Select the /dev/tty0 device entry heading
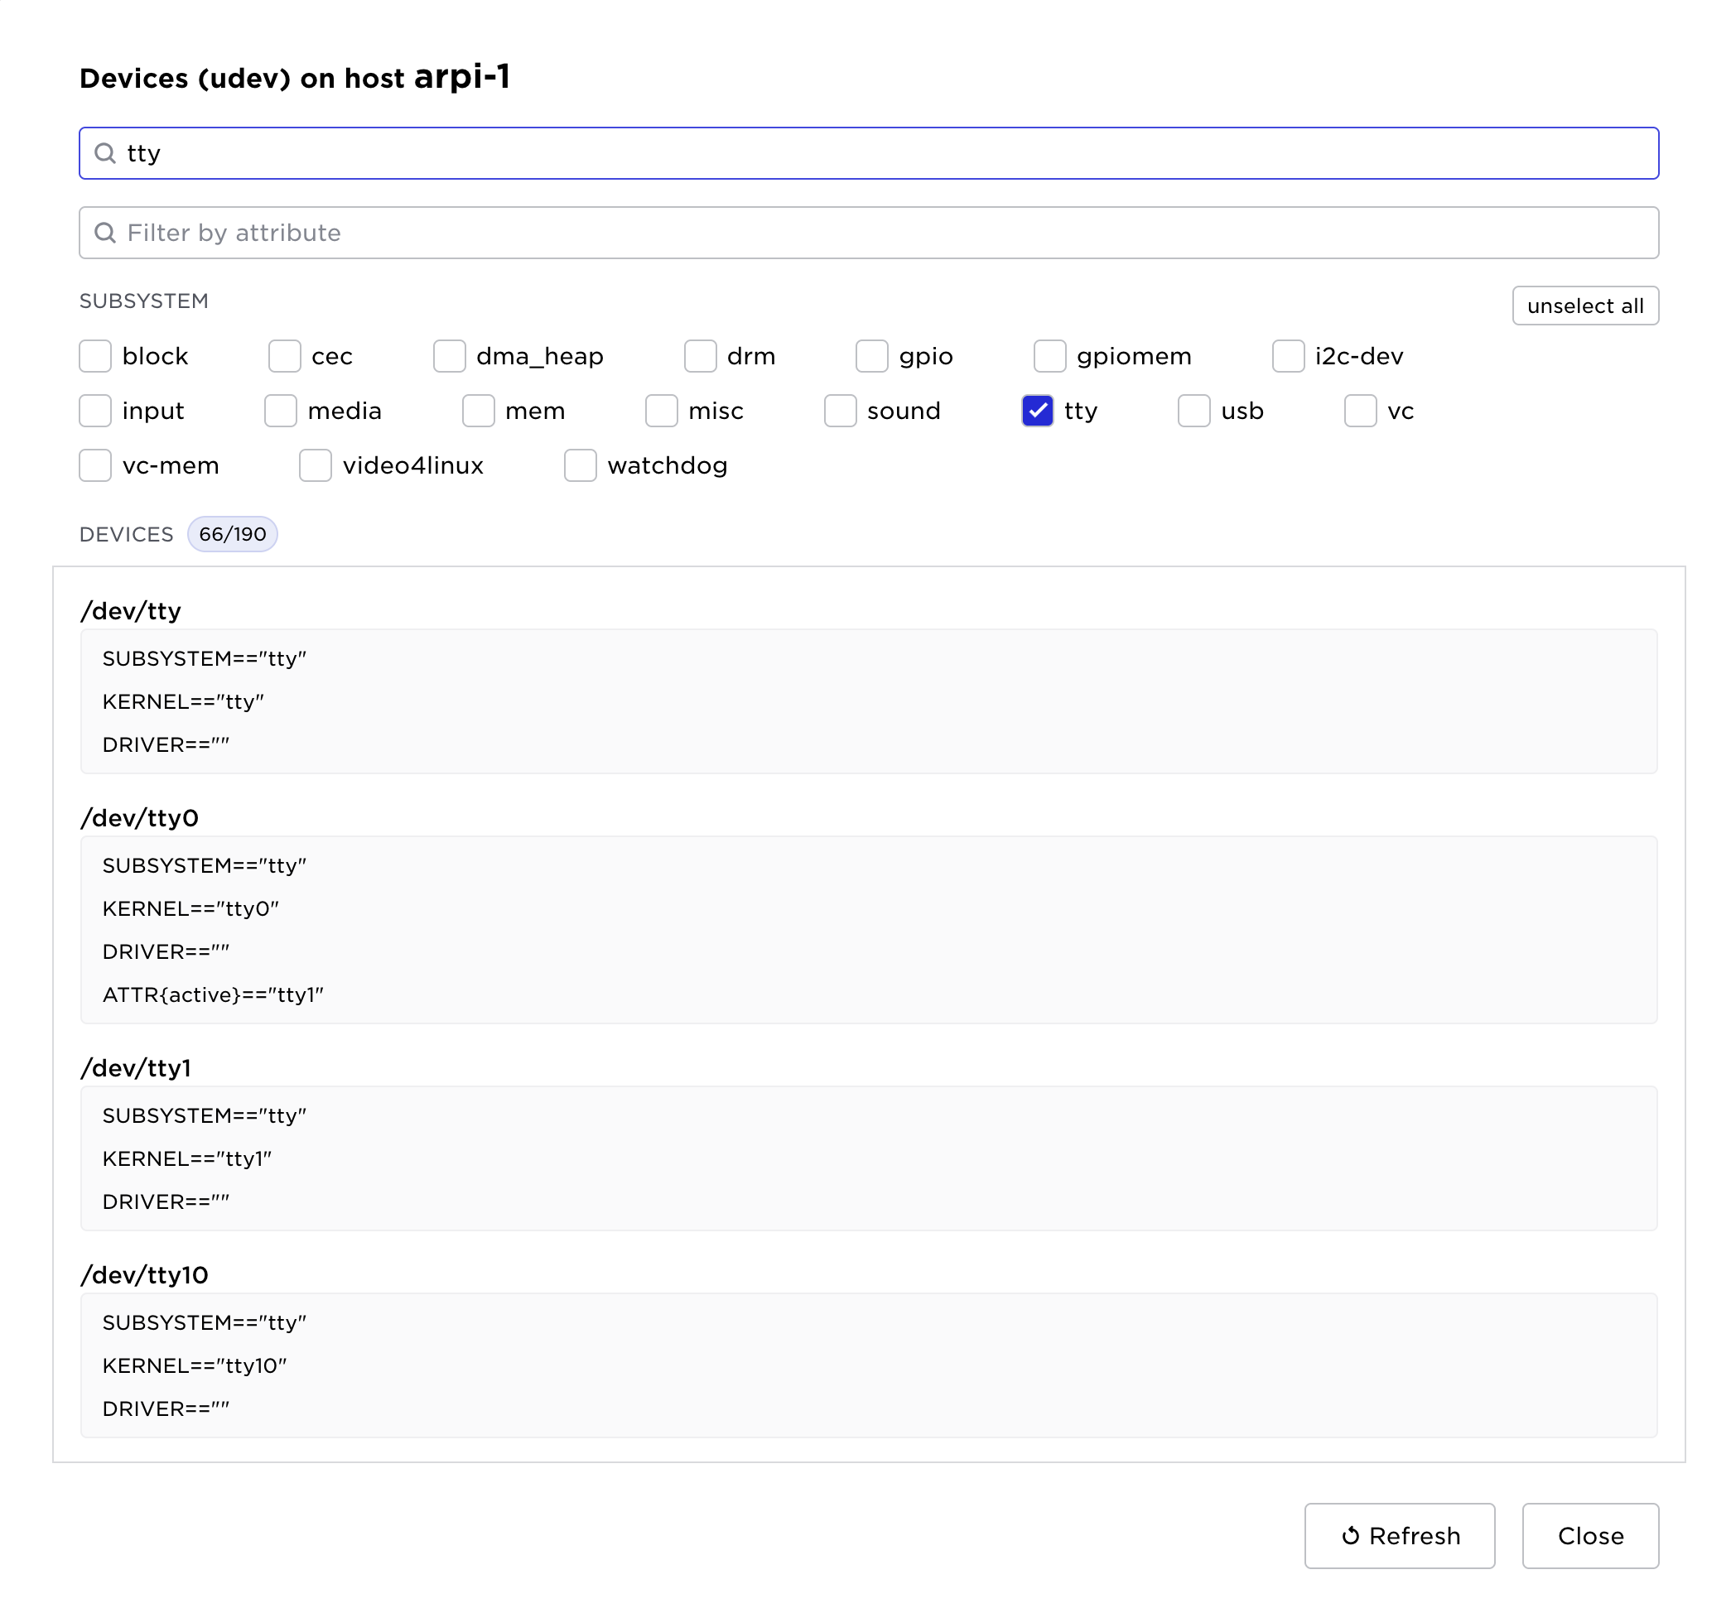 pos(139,818)
